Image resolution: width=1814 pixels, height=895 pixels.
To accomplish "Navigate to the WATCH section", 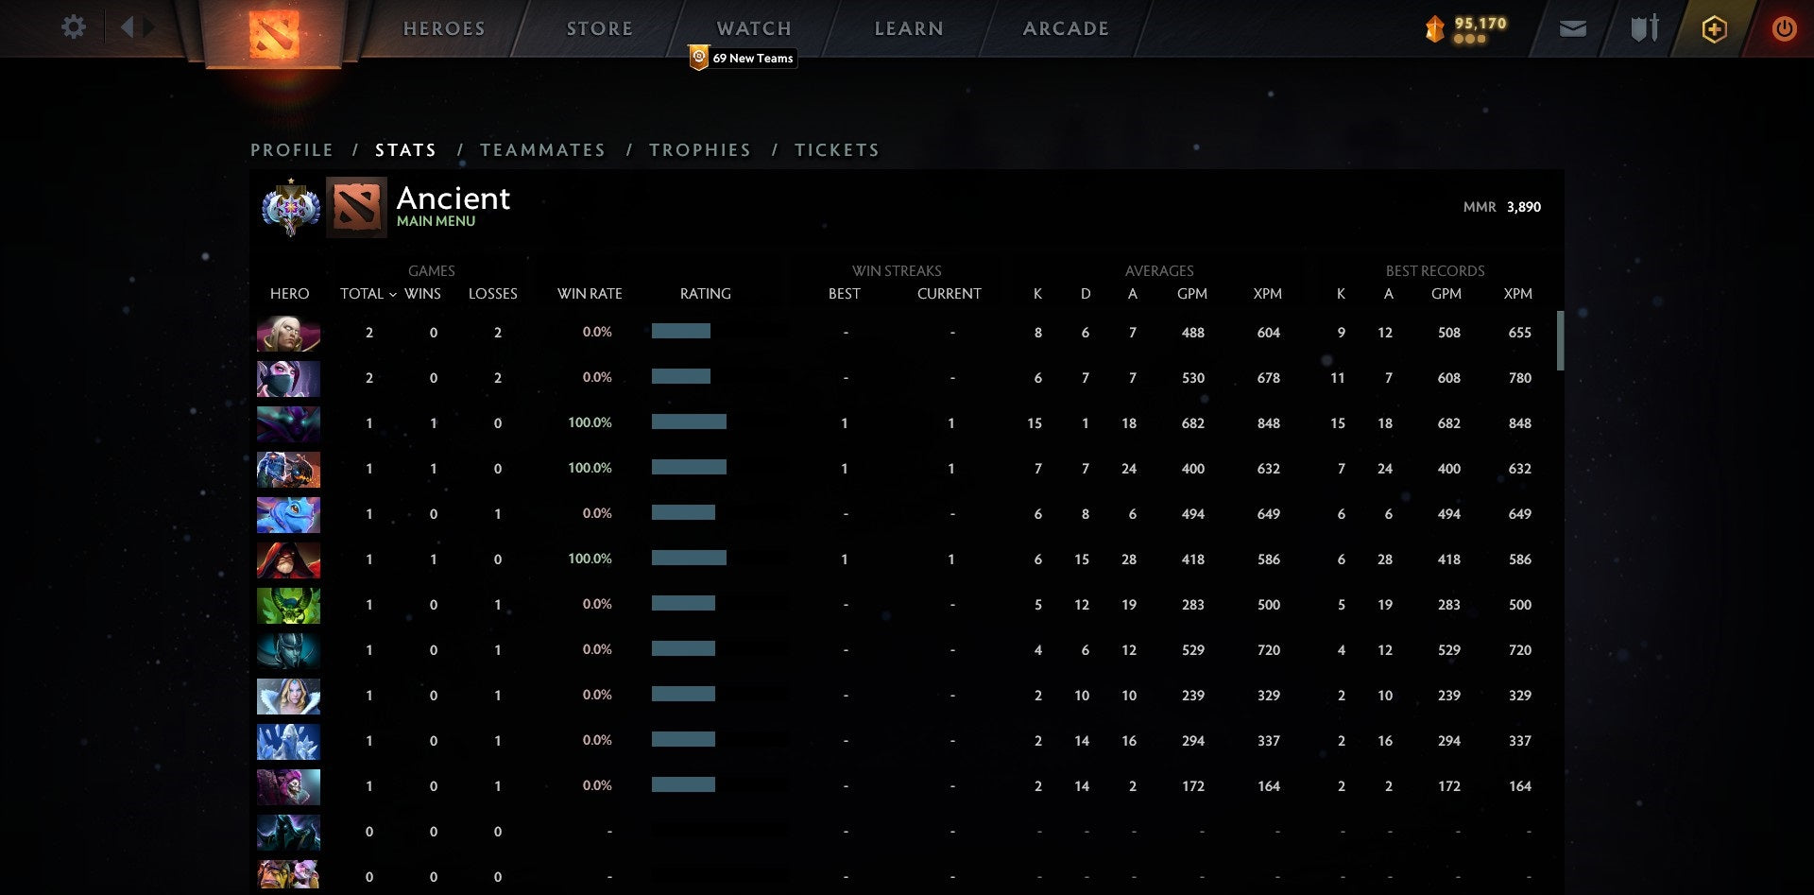I will pos(753,28).
